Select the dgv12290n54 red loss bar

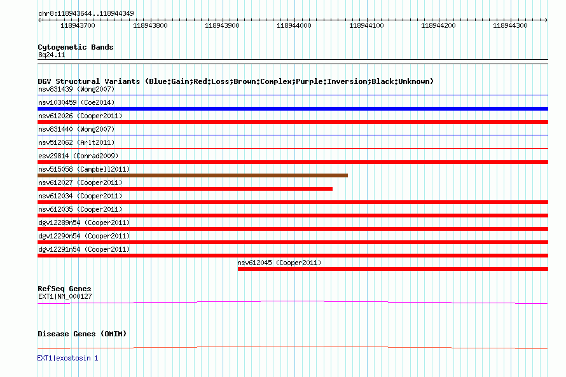(x=293, y=242)
